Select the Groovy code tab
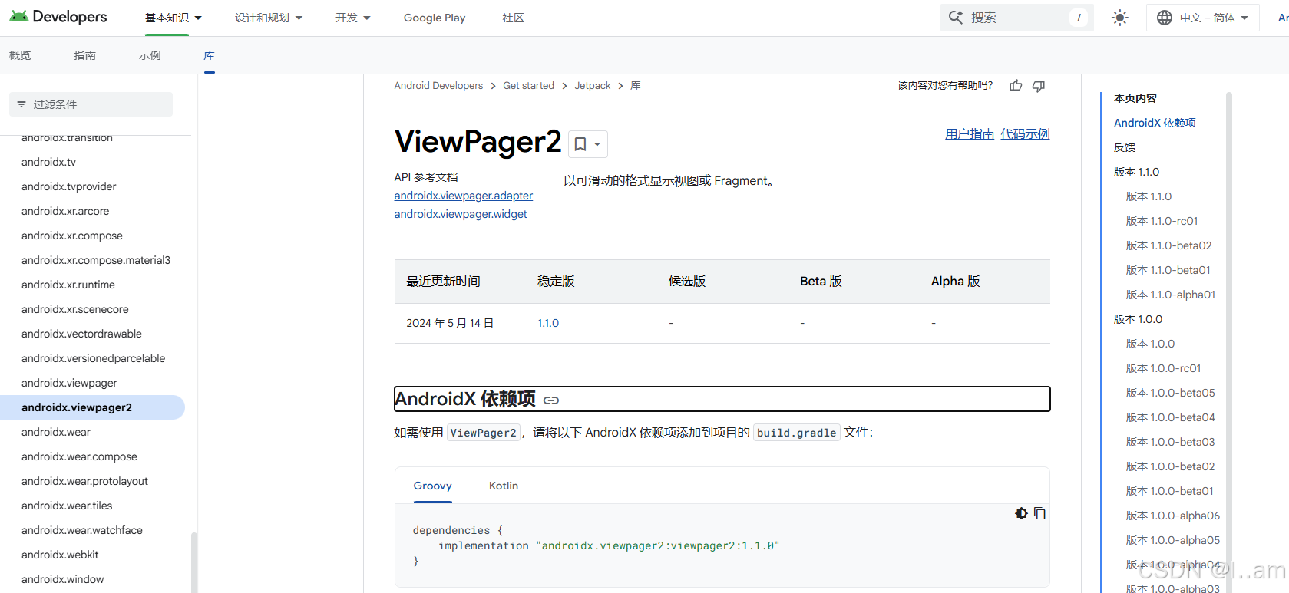Screen dimensions: 1289x593 coord(433,486)
